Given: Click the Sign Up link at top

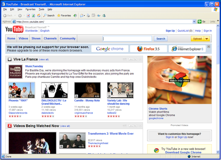Looking at the screenshot, I should click(170, 31).
